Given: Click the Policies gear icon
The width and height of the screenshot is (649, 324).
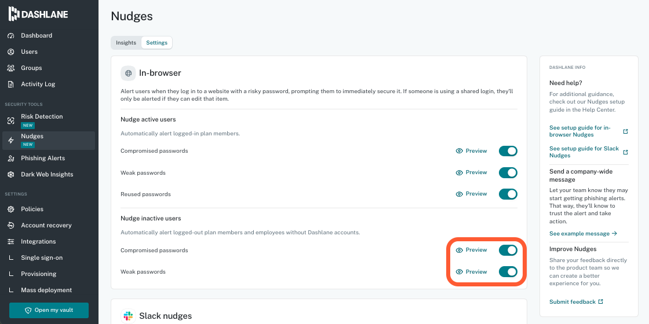Looking at the screenshot, I should [x=11, y=209].
